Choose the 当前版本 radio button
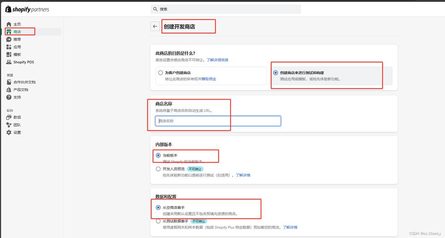 click(x=158, y=155)
